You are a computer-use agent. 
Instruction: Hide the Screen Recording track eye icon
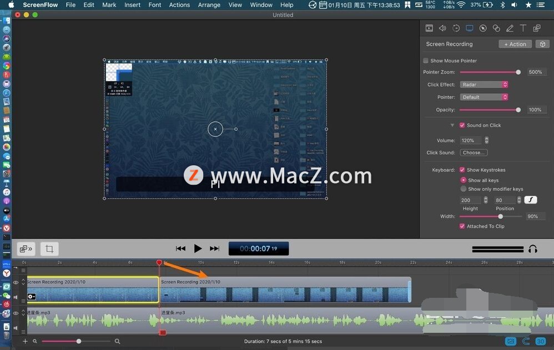(16, 282)
